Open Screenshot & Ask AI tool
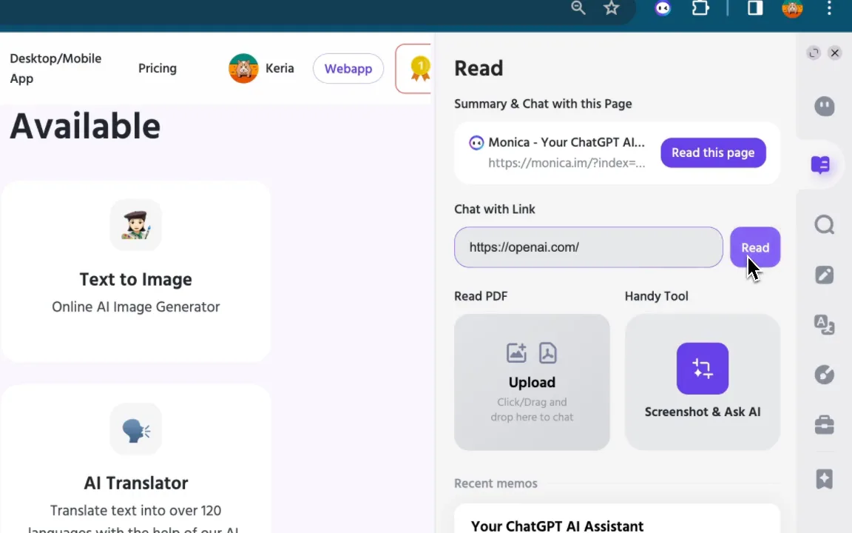Viewport: 852px width, 533px height. (703, 382)
